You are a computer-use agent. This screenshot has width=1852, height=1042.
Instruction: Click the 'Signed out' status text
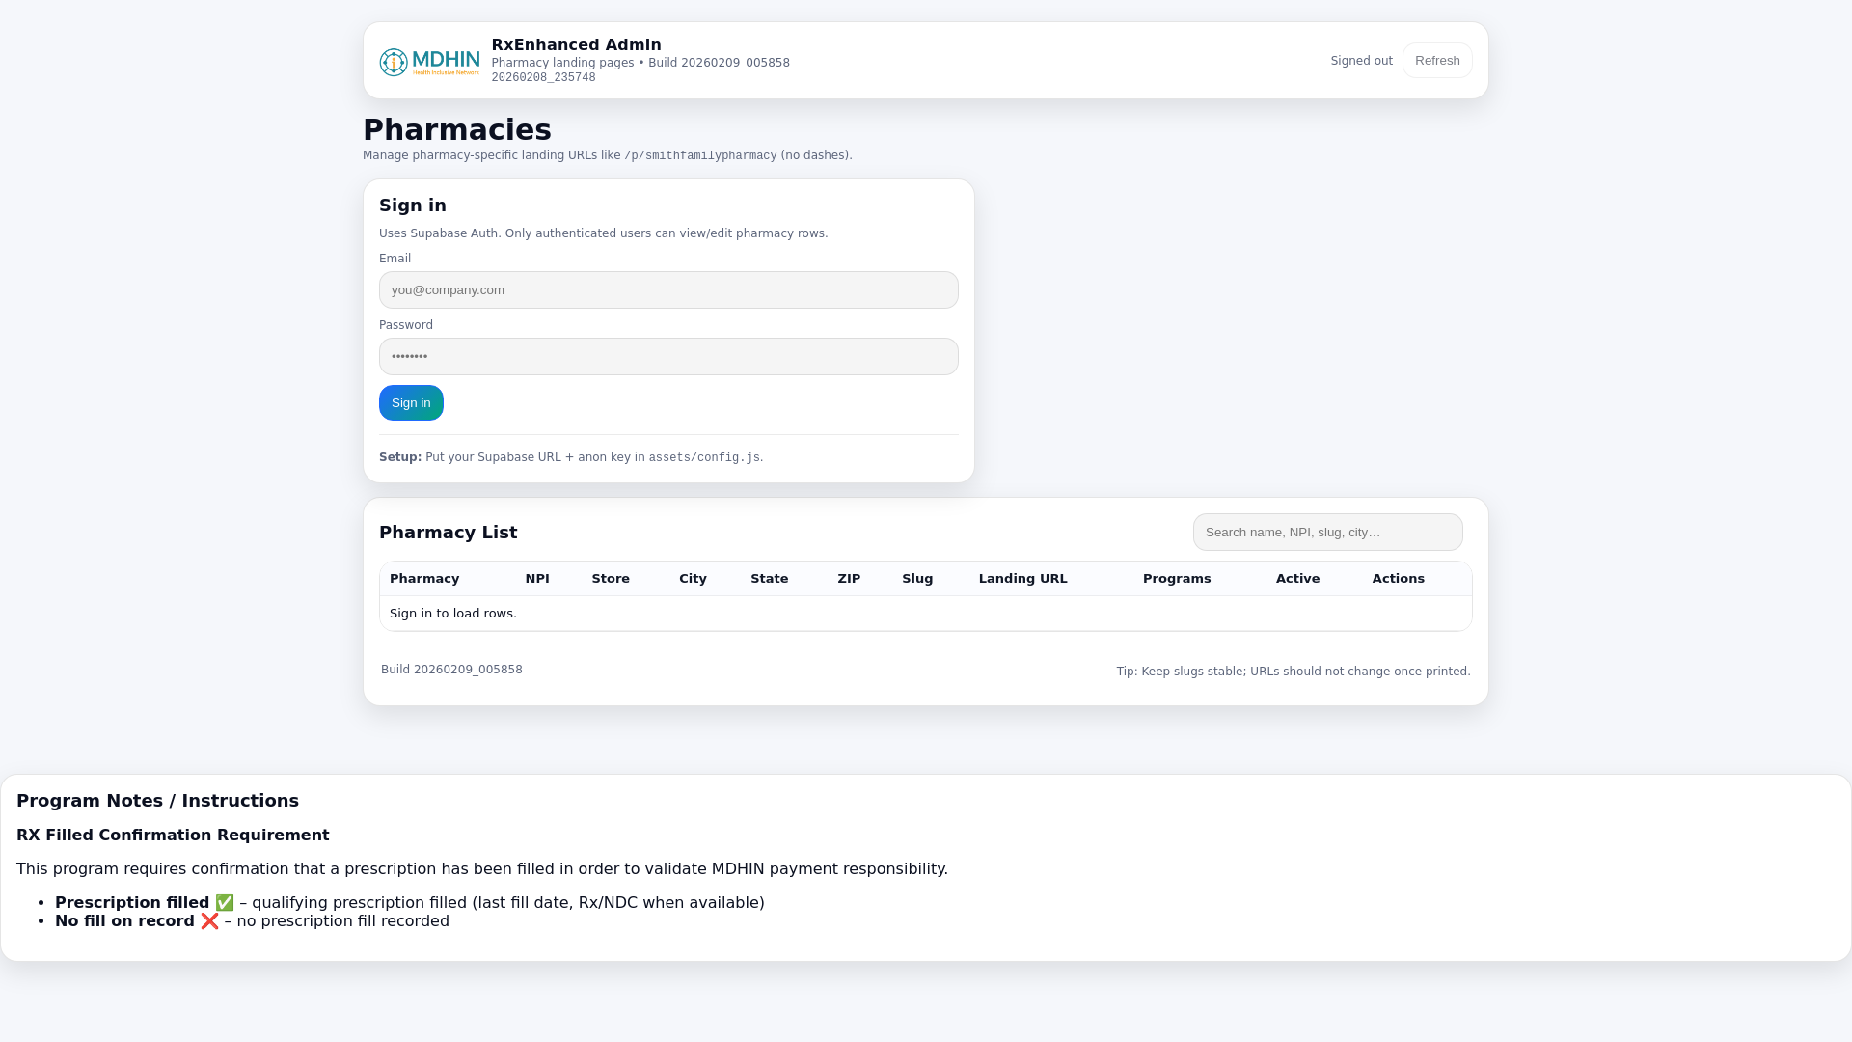(1362, 61)
